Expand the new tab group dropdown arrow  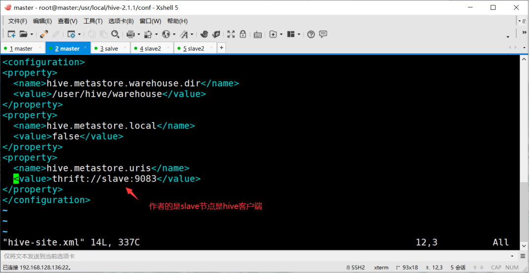(281, 34)
